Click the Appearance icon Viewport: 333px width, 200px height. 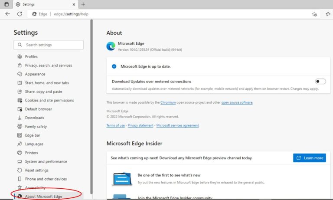click(20, 74)
